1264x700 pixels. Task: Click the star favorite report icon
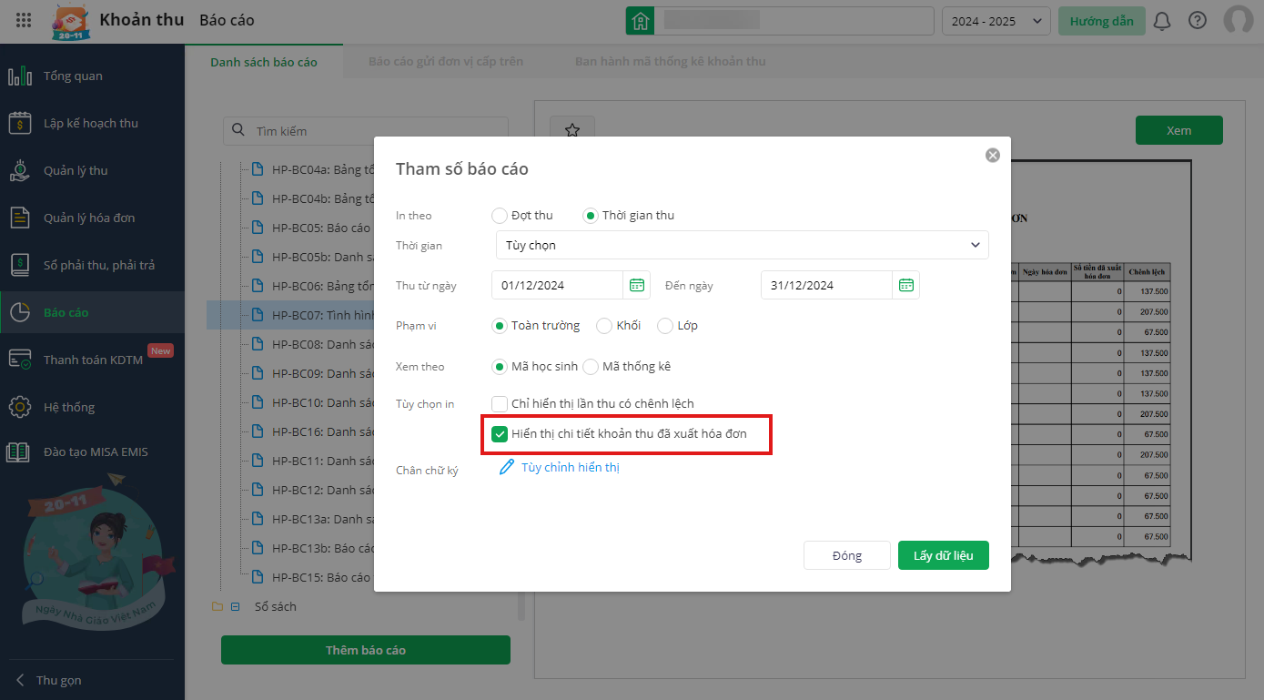(x=572, y=130)
